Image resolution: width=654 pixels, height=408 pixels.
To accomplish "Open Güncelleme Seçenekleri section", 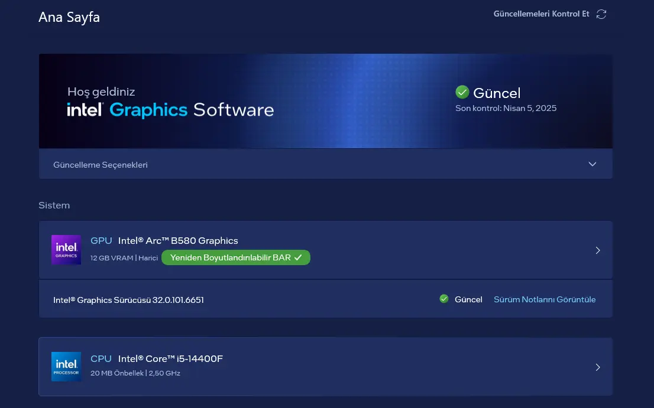I will pyautogui.click(x=325, y=164).
